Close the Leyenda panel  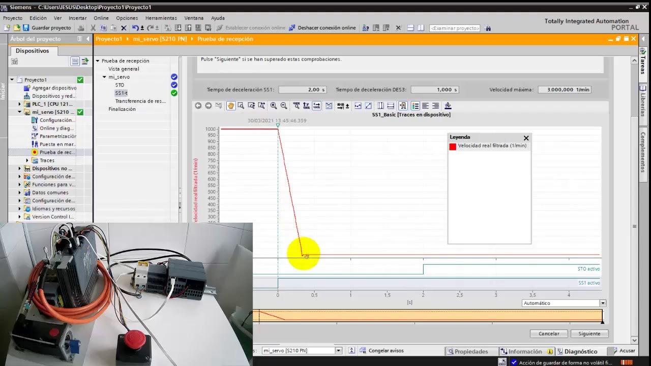pos(526,138)
